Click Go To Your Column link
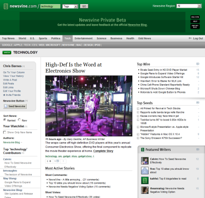205x198 pixels. 14,72
